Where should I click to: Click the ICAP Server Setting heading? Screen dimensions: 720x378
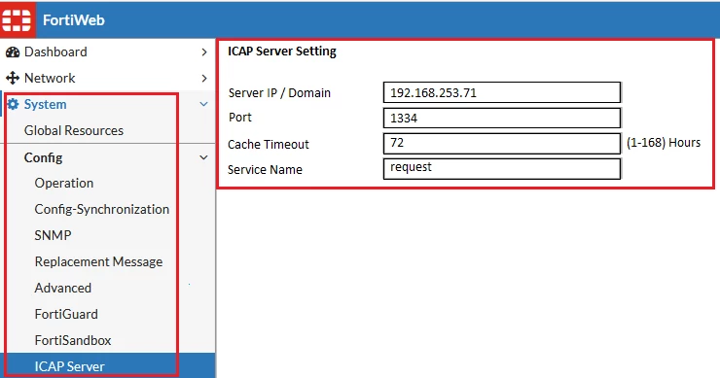[282, 51]
